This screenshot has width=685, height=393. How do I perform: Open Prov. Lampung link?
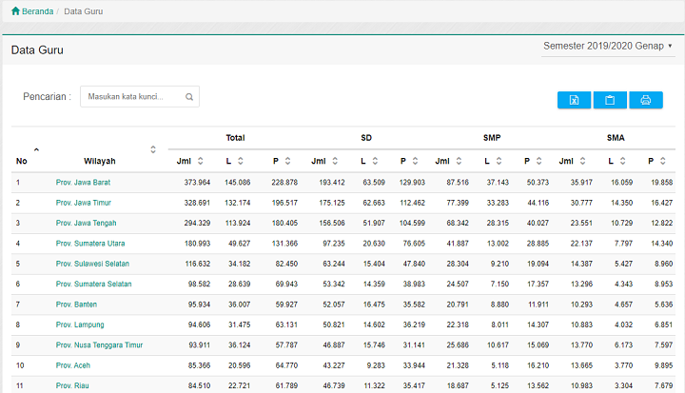(80, 324)
